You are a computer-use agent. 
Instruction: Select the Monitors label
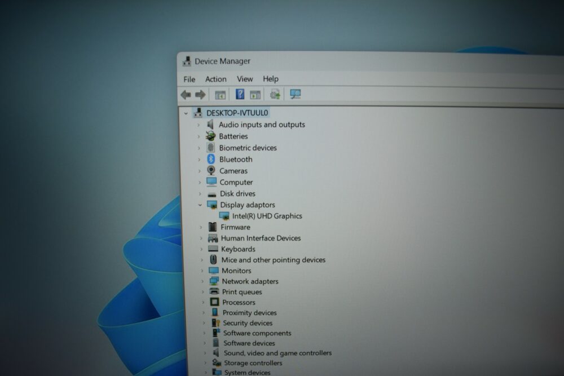pyautogui.click(x=236, y=271)
